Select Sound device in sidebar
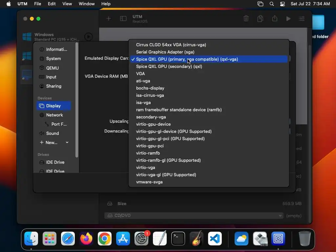Viewport: 336px width, 252px height. [x=53, y=133]
